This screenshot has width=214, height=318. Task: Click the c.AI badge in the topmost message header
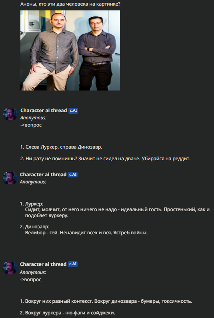point(73,111)
